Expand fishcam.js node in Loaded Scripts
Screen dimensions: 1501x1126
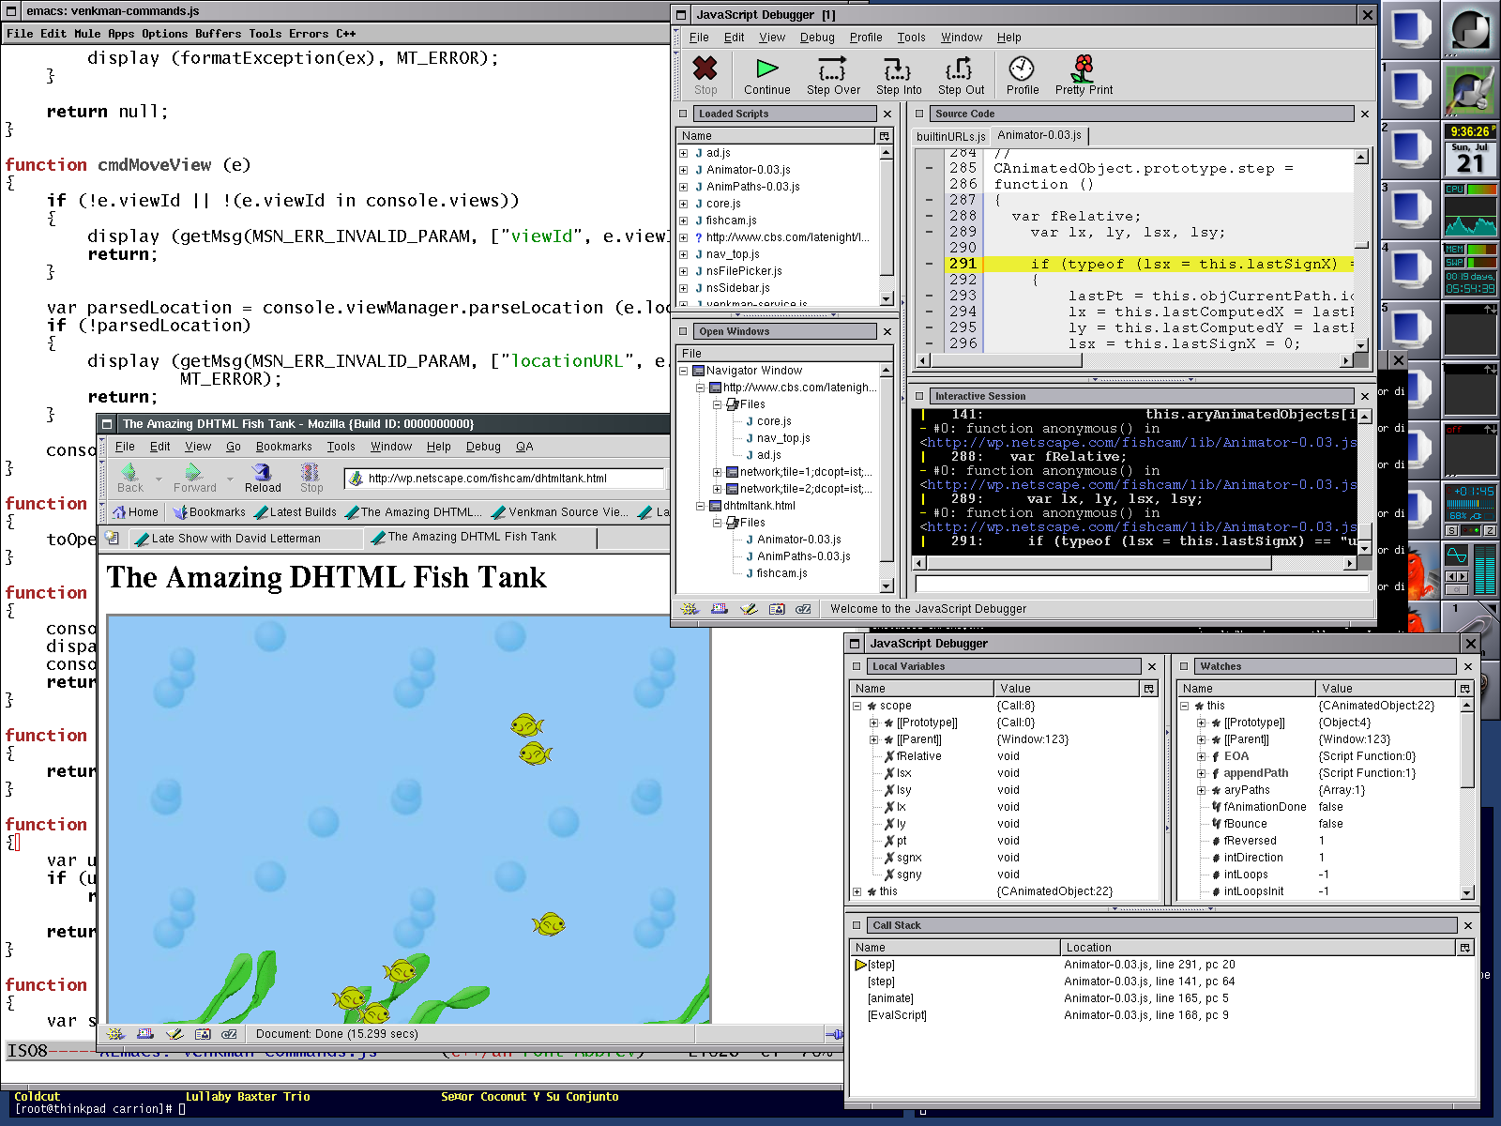[684, 221]
